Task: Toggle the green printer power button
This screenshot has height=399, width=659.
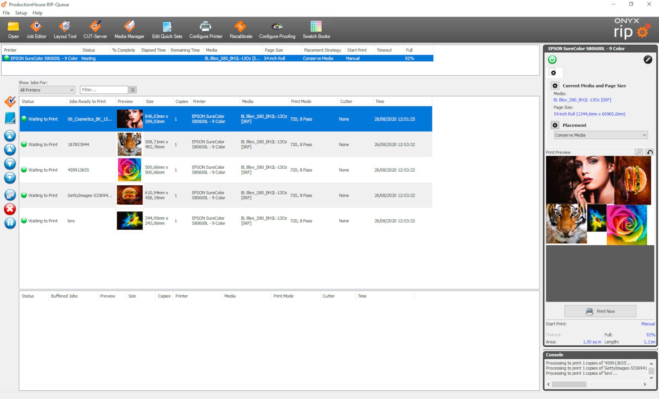Action: tap(552, 60)
